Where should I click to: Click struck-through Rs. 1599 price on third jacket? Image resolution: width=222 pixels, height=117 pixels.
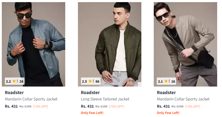(177, 106)
